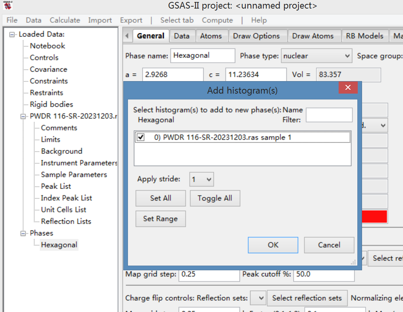403x312 pixels.
Task: Open the Calculate menu
Action: tap(65, 20)
